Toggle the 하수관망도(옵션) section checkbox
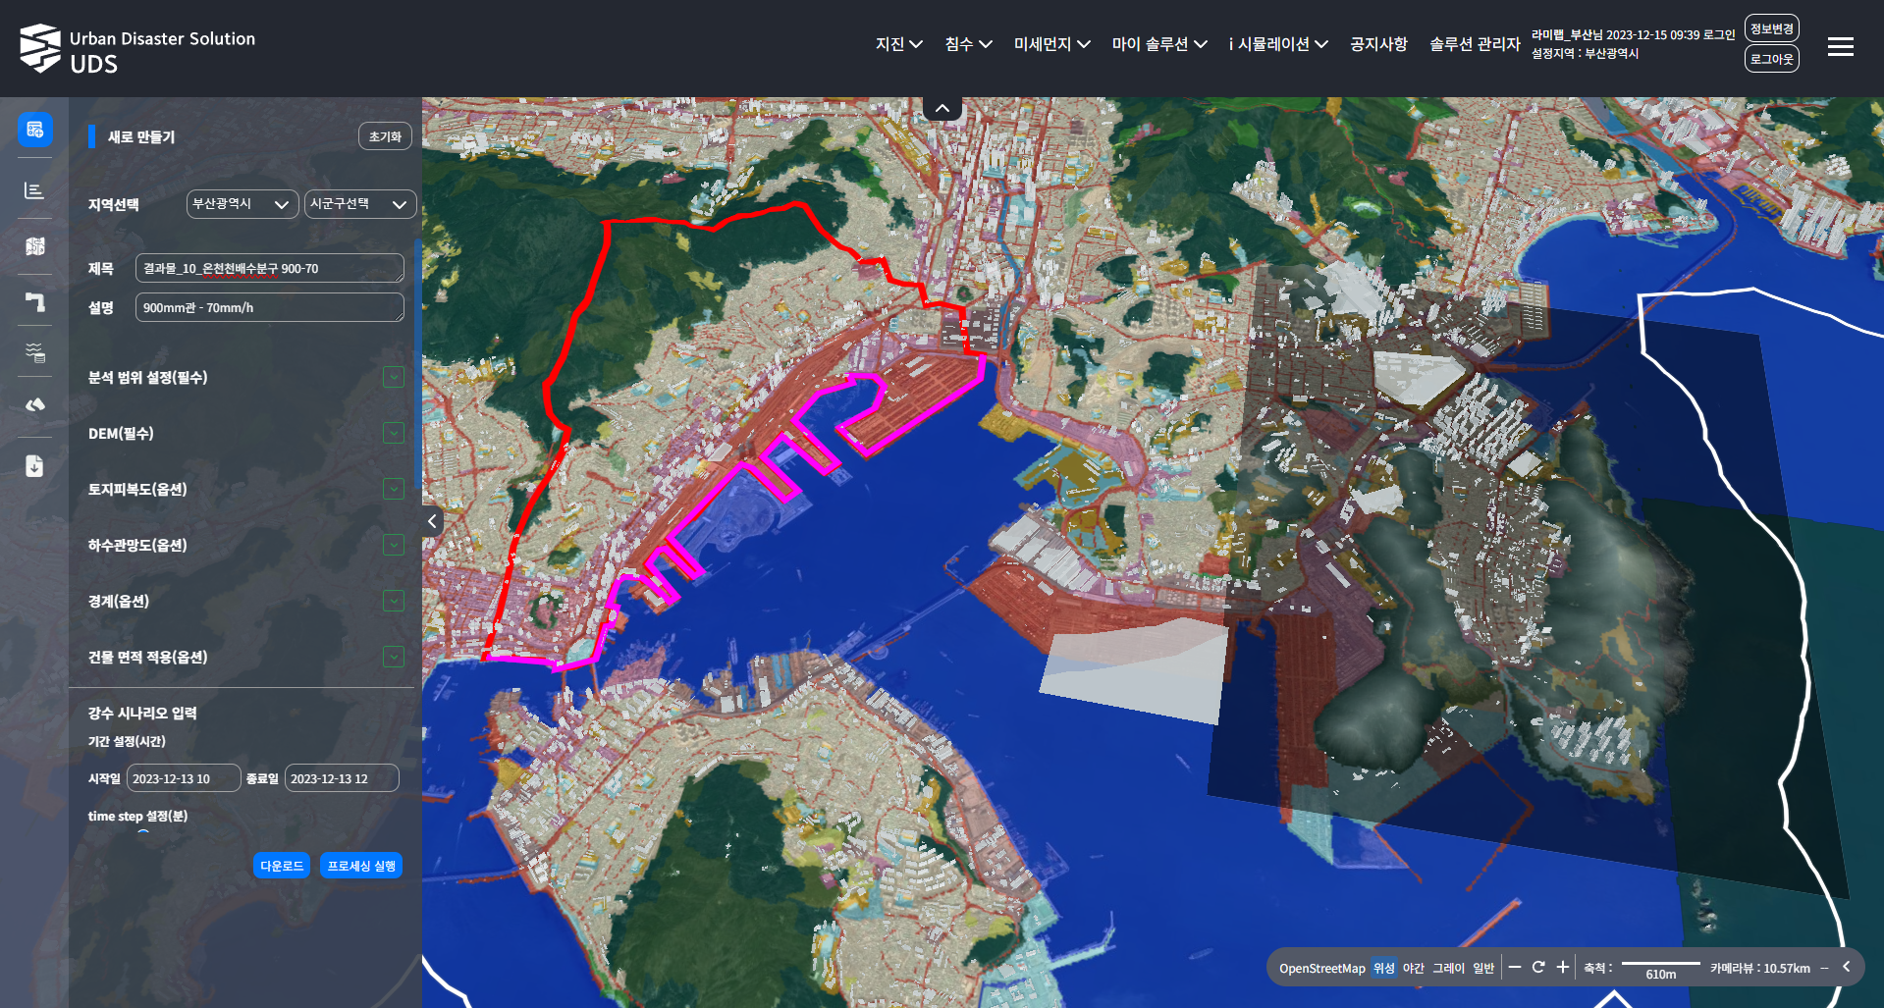1884x1008 pixels. 394,546
